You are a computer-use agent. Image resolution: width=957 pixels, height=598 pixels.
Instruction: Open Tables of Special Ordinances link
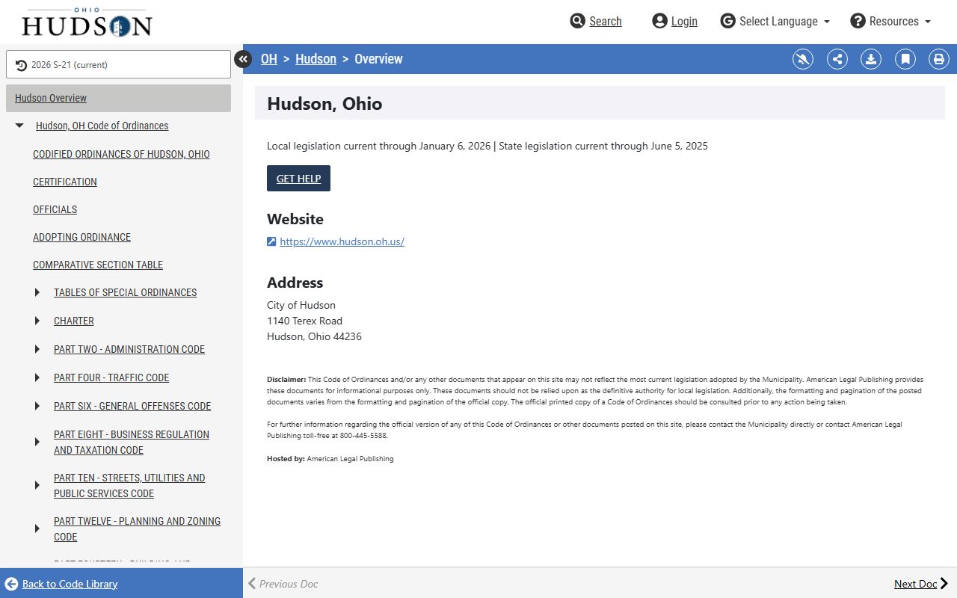click(125, 292)
